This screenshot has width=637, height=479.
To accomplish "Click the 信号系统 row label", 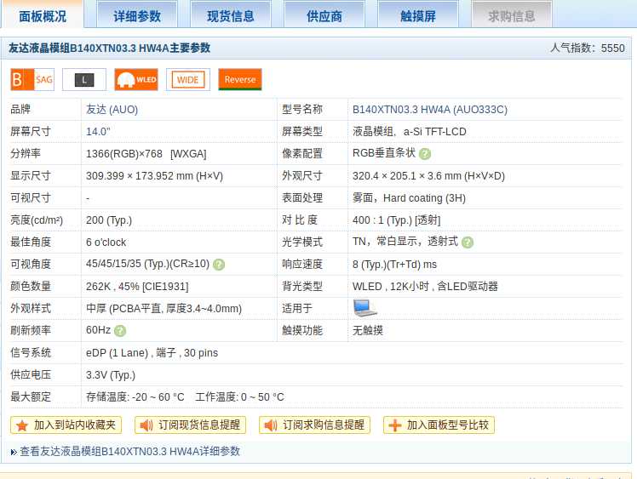I will [x=31, y=353].
